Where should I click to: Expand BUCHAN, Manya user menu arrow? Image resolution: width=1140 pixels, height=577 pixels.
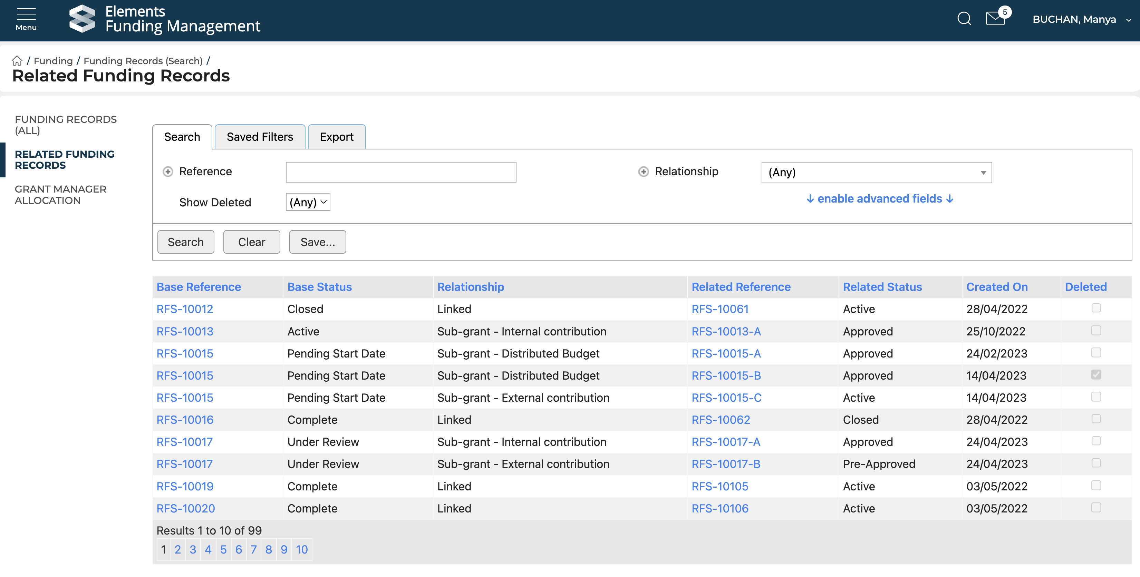pyautogui.click(x=1129, y=20)
